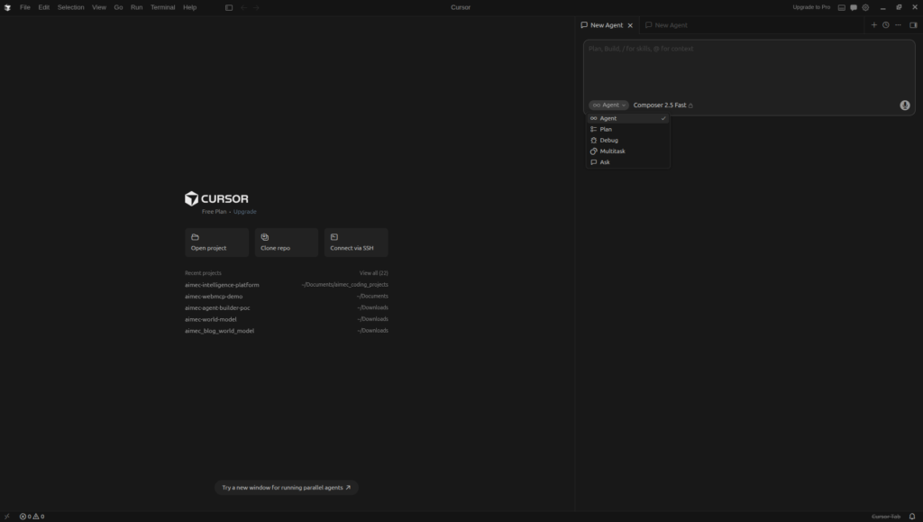
Task: Open more actions ellipsis in agent panel
Action: click(899, 24)
